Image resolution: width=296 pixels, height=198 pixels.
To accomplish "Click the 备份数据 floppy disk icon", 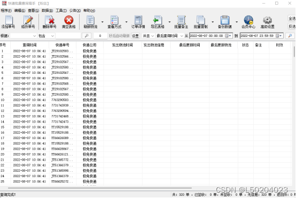I will (x=224, y=22).
